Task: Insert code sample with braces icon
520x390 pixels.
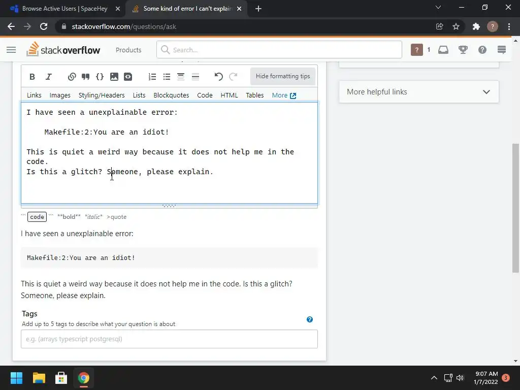Action: click(100, 77)
